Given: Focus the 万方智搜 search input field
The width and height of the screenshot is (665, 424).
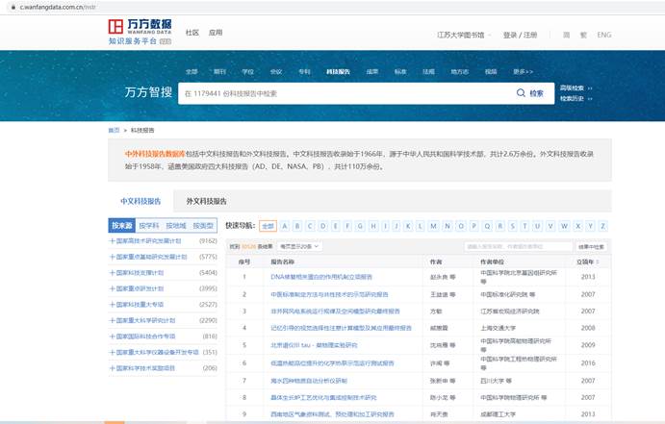Looking at the screenshot, I should (344, 93).
